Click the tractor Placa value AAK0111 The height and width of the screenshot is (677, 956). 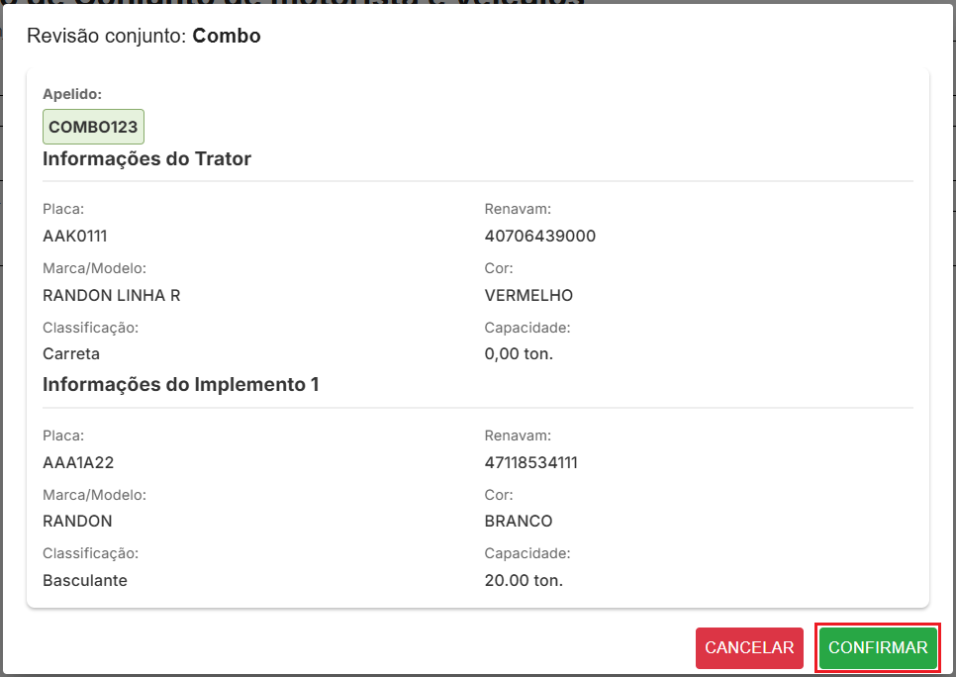tap(72, 237)
